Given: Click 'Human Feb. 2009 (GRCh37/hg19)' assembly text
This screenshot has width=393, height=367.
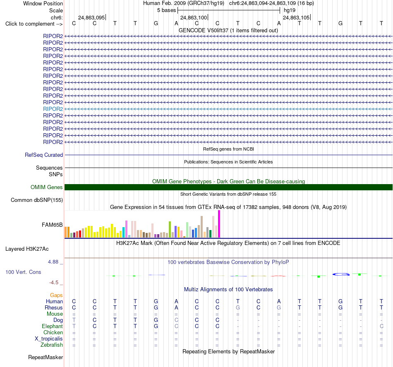Looking at the screenshot, I should 183,3.
